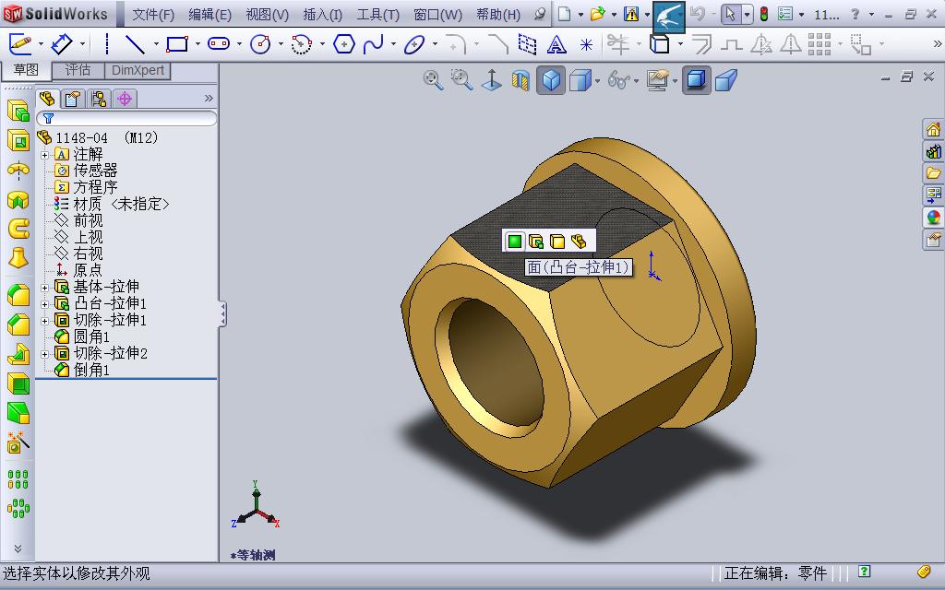The height and width of the screenshot is (590, 945).
Task: Expand the manager tabs chevron
Action: [x=209, y=98]
